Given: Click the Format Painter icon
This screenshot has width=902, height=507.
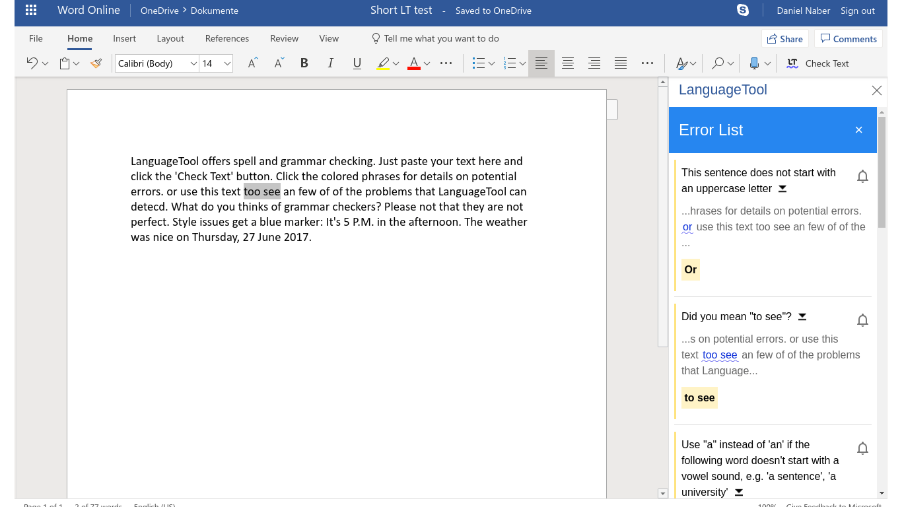Looking at the screenshot, I should pyautogui.click(x=96, y=63).
